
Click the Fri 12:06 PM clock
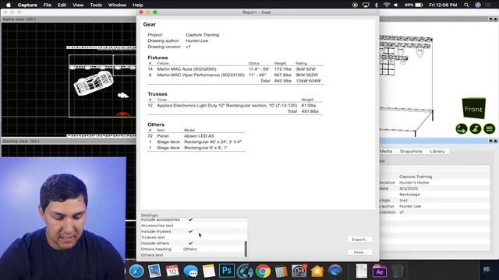(x=443, y=5)
